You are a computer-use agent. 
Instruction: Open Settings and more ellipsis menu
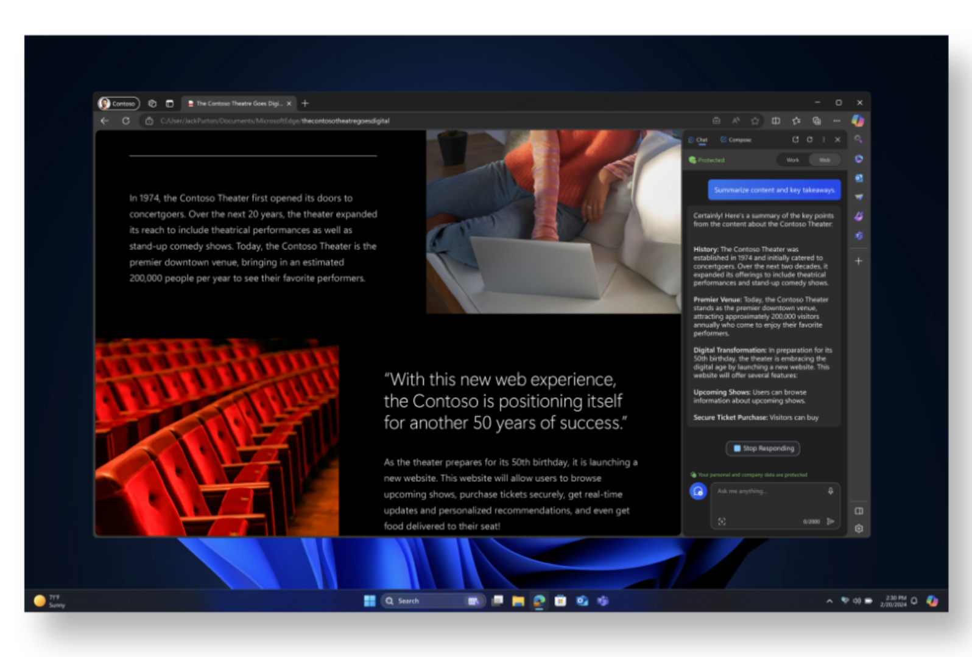[837, 120]
